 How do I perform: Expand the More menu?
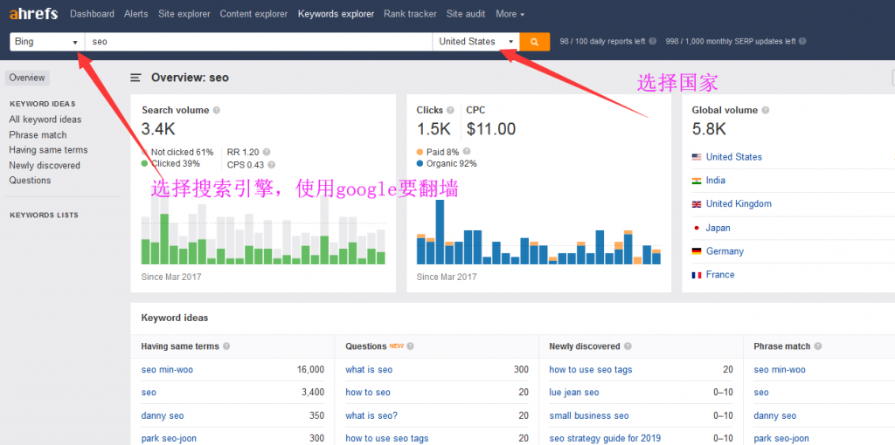coord(510,14)
